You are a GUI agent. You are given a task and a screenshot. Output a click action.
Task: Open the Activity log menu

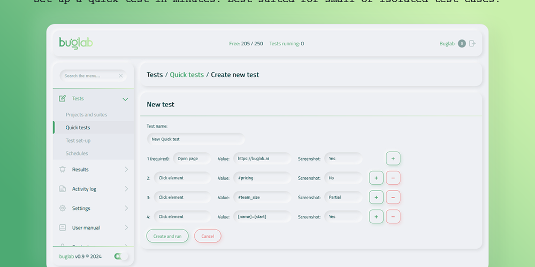(x=93, y=189)
